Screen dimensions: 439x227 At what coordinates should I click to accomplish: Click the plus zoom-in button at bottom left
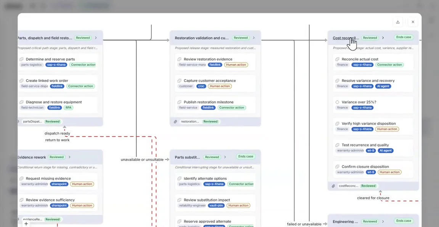26,224
